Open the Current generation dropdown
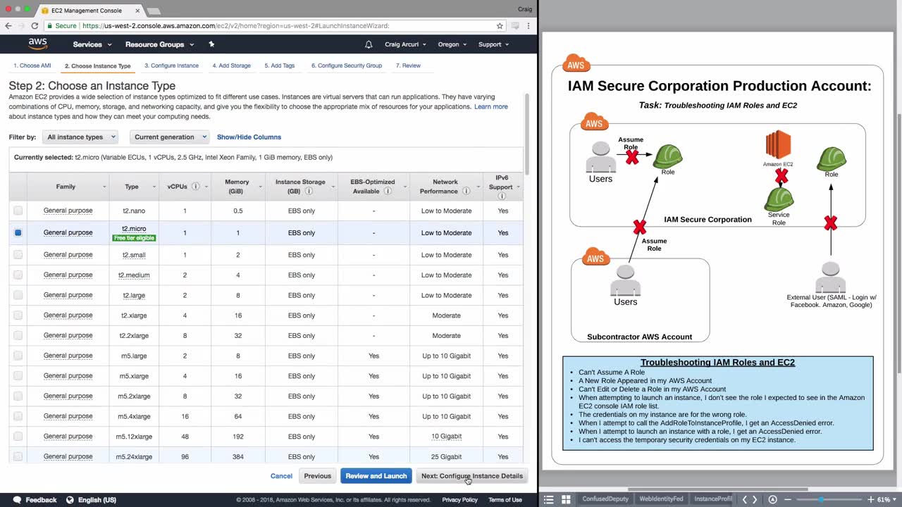This screenshot has width=902, height=507. (x=169, y=137)
